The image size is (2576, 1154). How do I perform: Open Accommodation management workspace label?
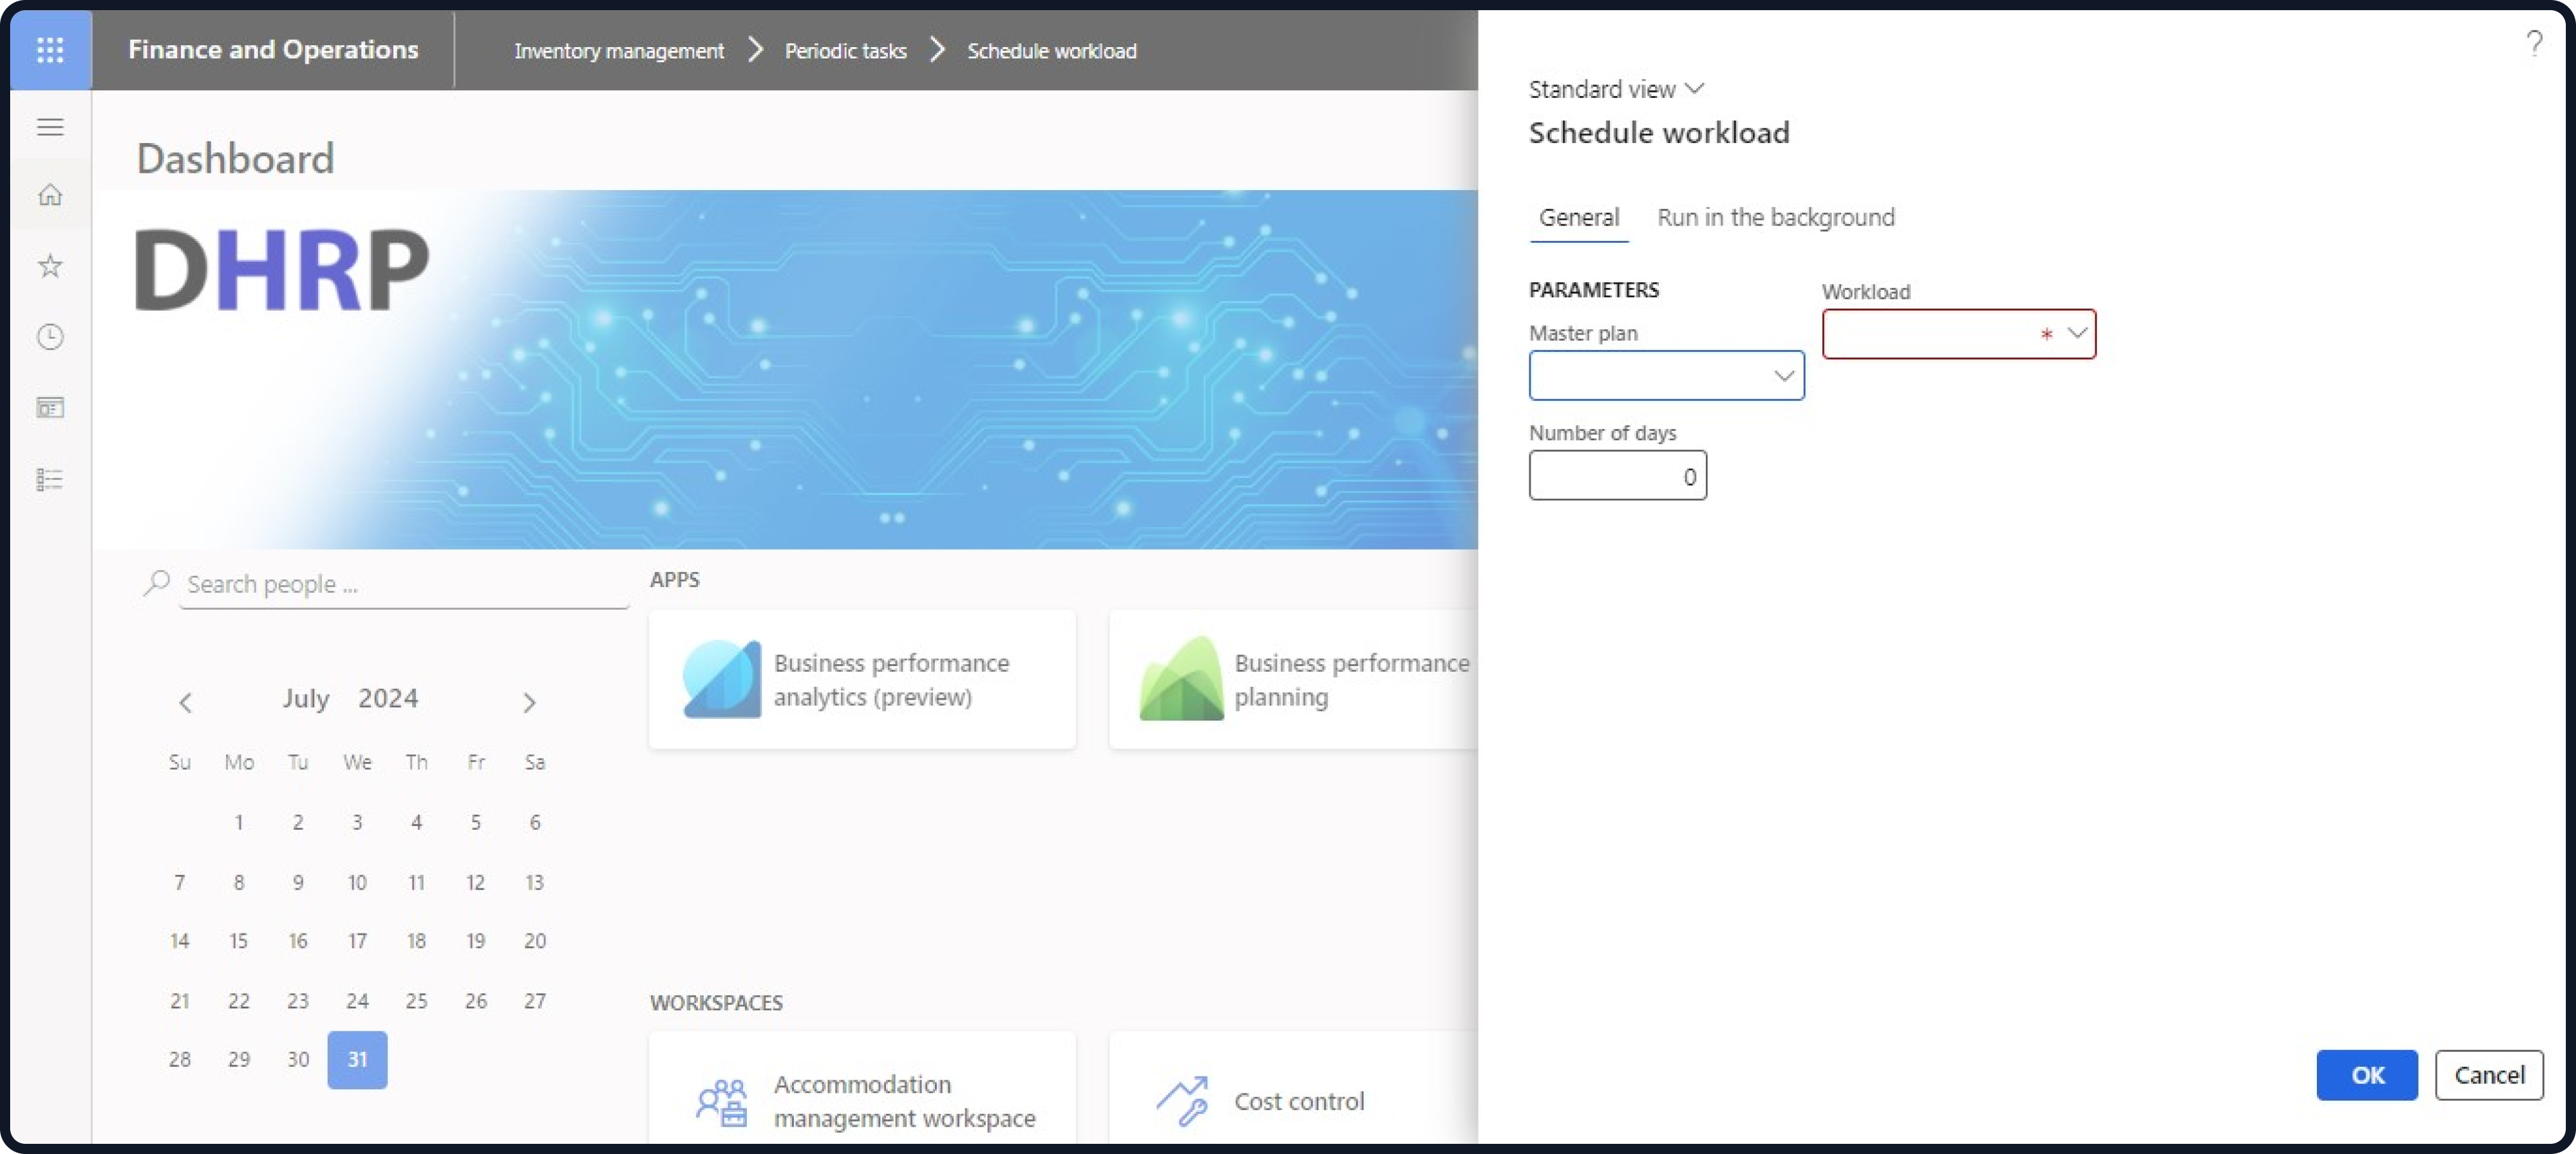tap(904, 1101)
